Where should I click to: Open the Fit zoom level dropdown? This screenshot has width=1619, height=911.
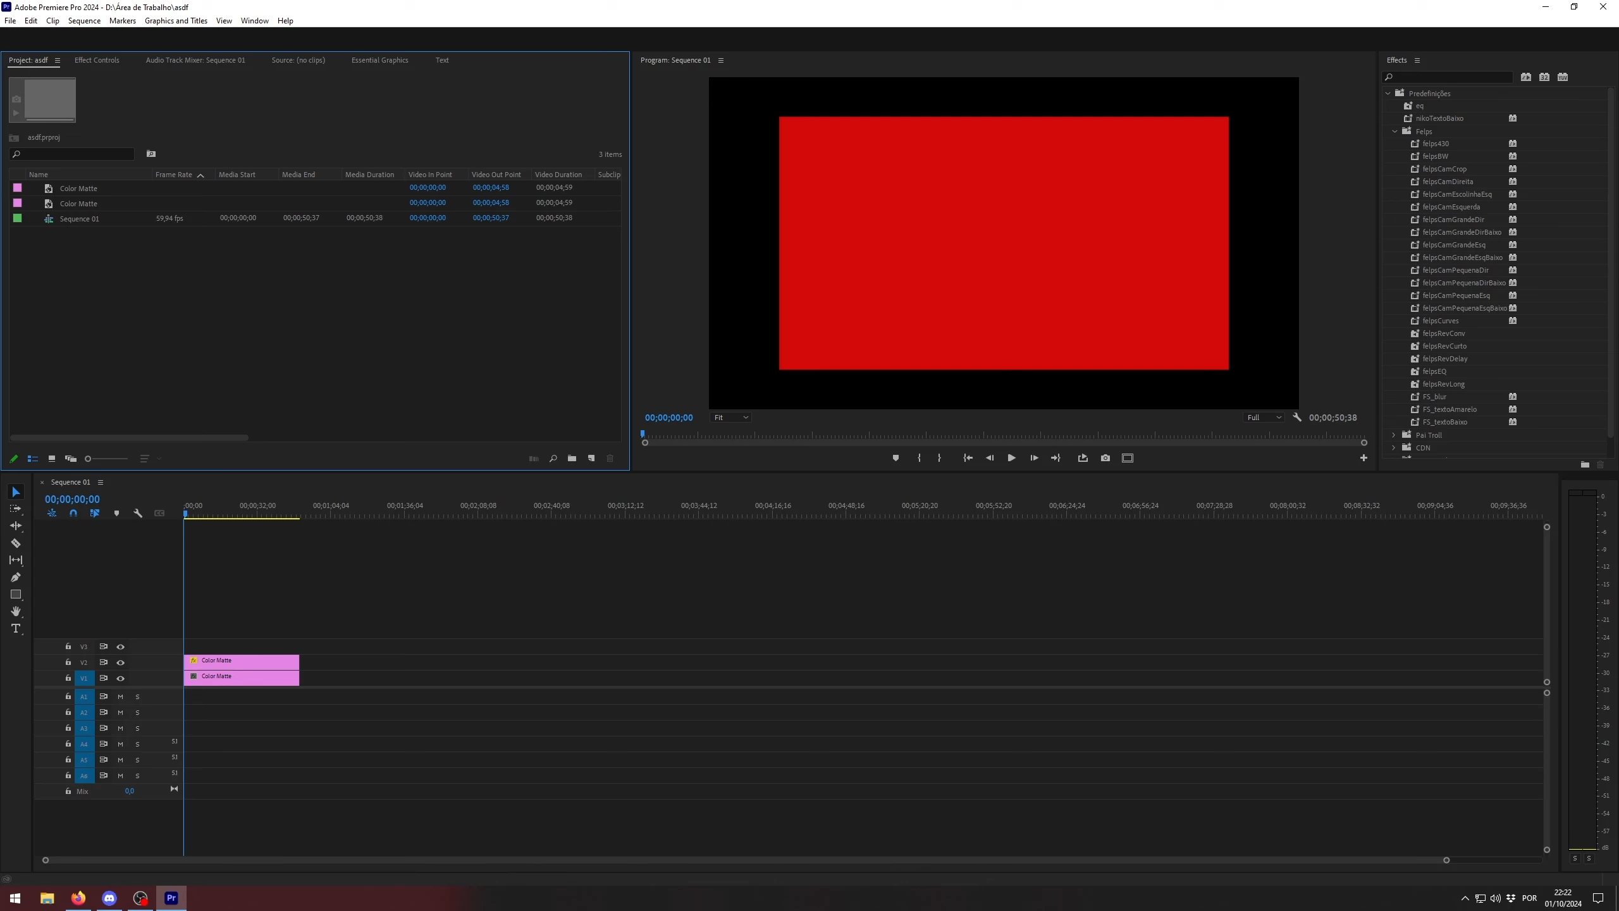click(731, 418)
